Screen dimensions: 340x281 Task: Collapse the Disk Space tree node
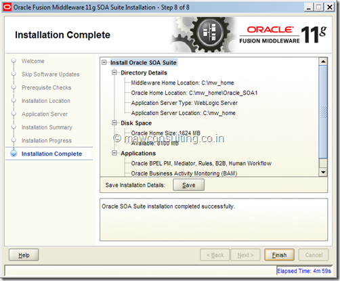click(114, 123)
